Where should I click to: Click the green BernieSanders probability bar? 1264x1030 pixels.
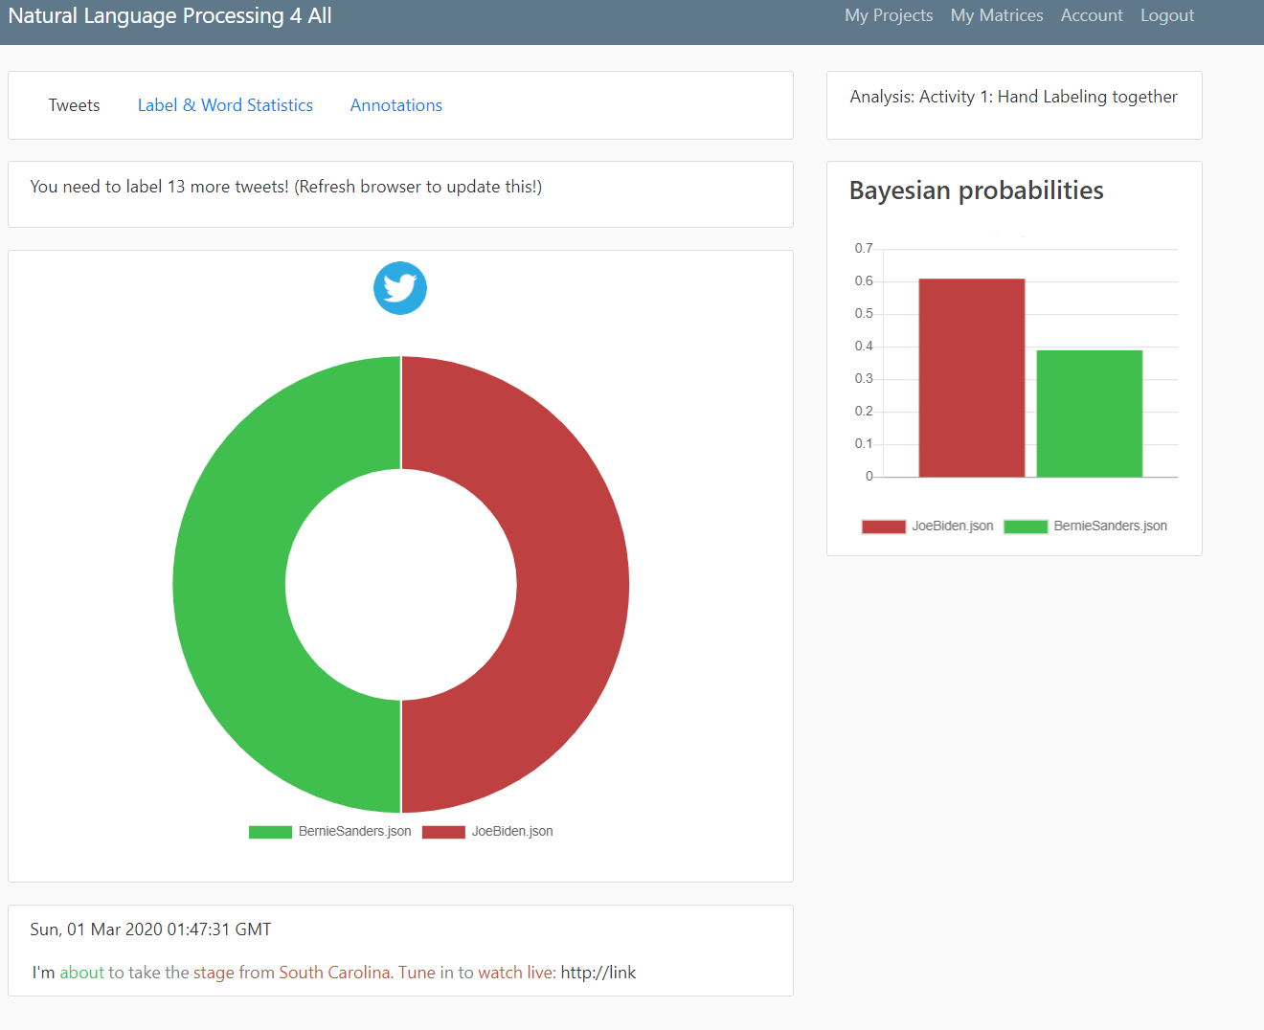click(x=1089, y=414)
